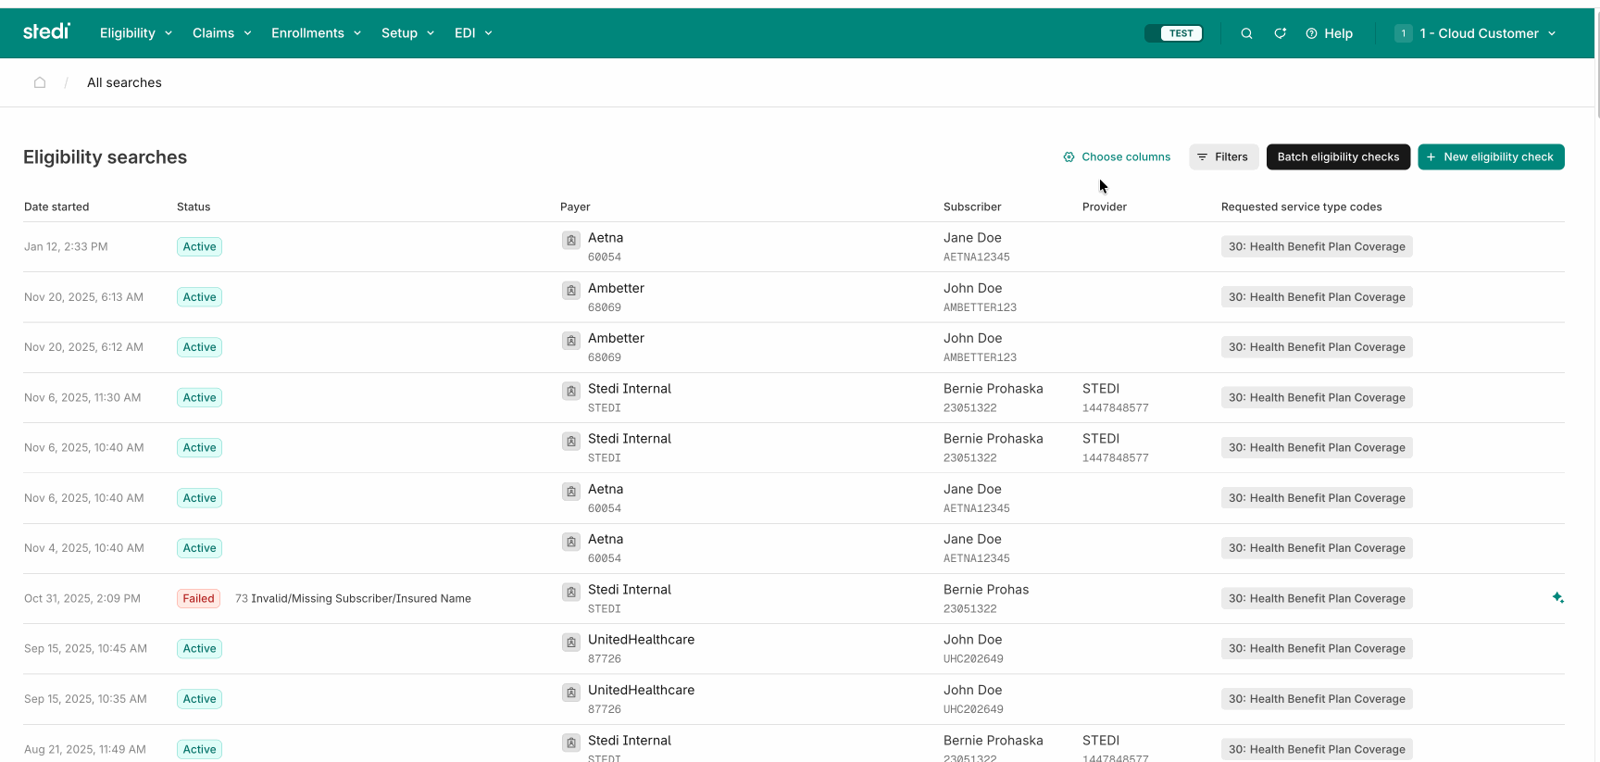Toggle the TEST mode switch

coord(1174,33)
